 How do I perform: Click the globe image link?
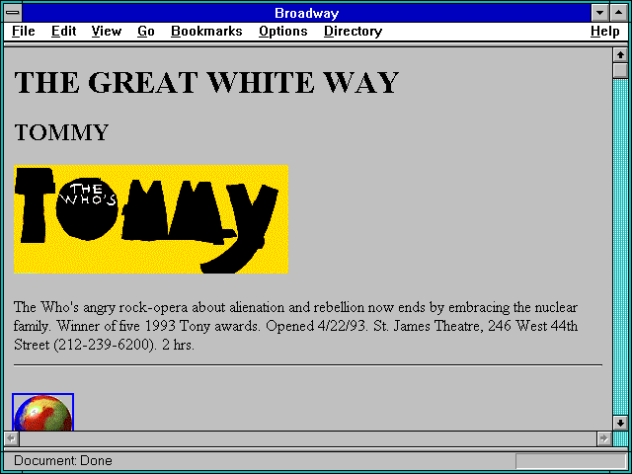42,412
